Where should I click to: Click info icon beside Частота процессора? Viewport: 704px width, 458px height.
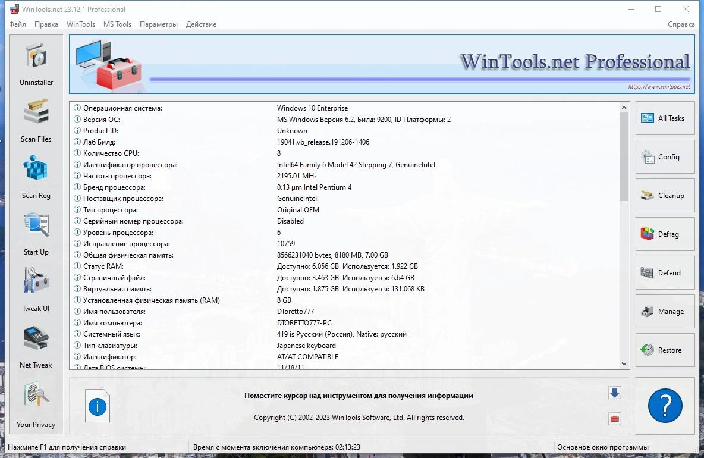click(77, 176)
